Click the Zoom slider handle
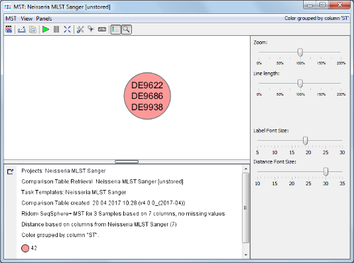The width and height of the screenshot is (354, 263). (x=300, y=52)
